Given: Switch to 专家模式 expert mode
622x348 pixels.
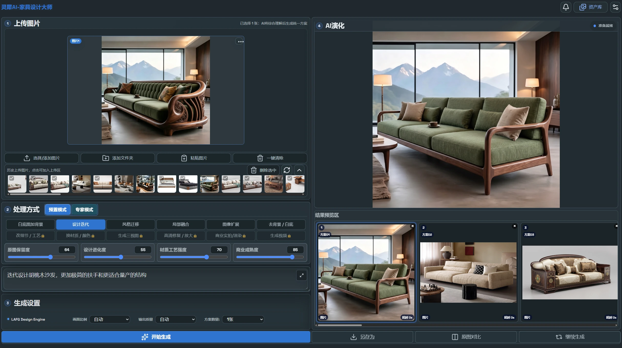Looking at the screenshot, I should 84,210.
